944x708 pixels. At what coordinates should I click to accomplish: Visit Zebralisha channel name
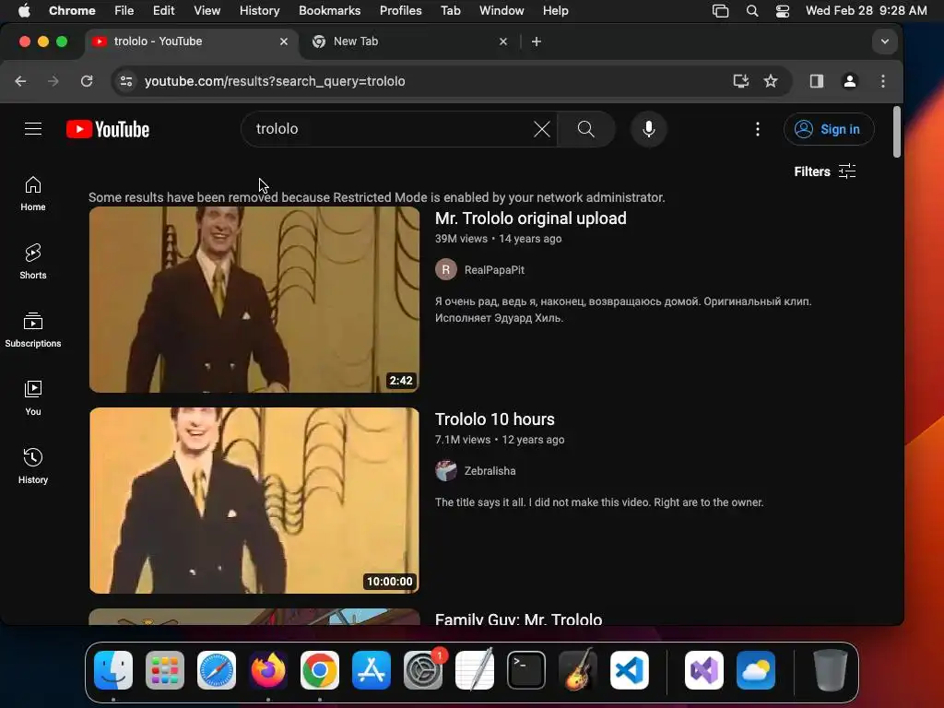coord(490,471)
